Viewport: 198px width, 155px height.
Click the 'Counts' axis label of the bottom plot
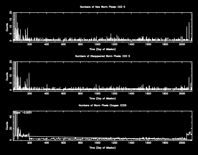(7, 126)
